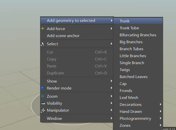Expand the Render mode submenu arrow

click(112, 88)
